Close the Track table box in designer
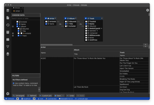Viewport: 154px width, 105px height. pos(102,18)
